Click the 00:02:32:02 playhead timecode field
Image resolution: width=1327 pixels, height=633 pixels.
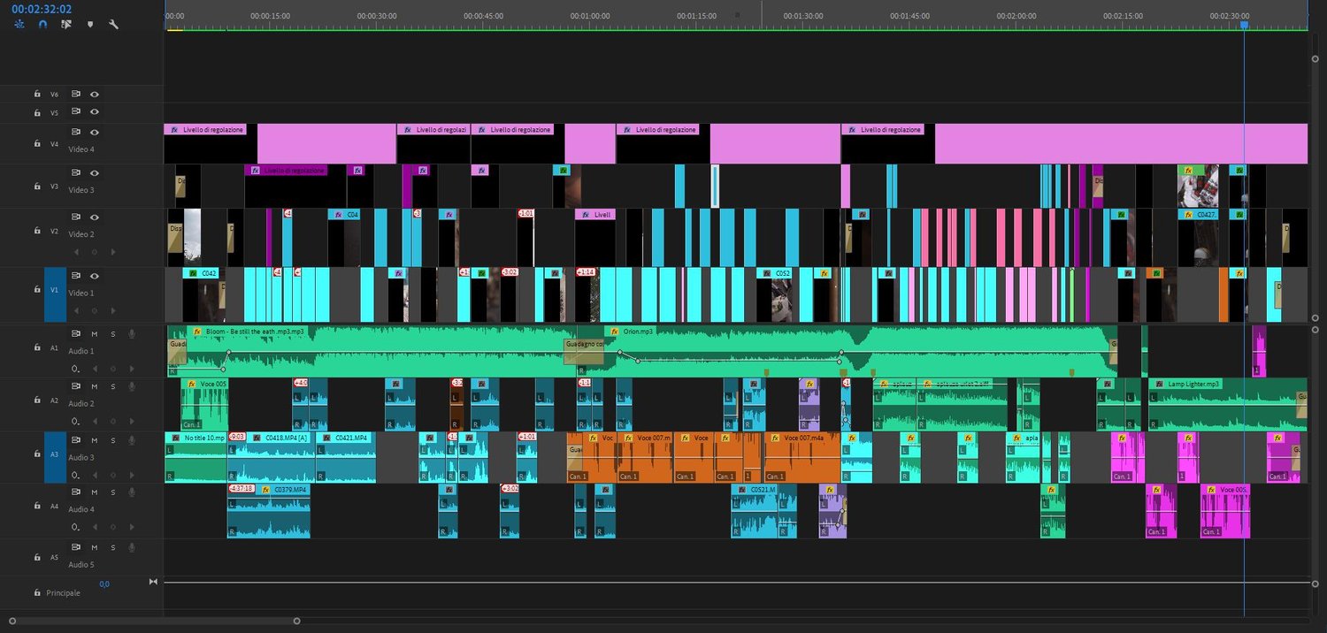click(42, 9)
